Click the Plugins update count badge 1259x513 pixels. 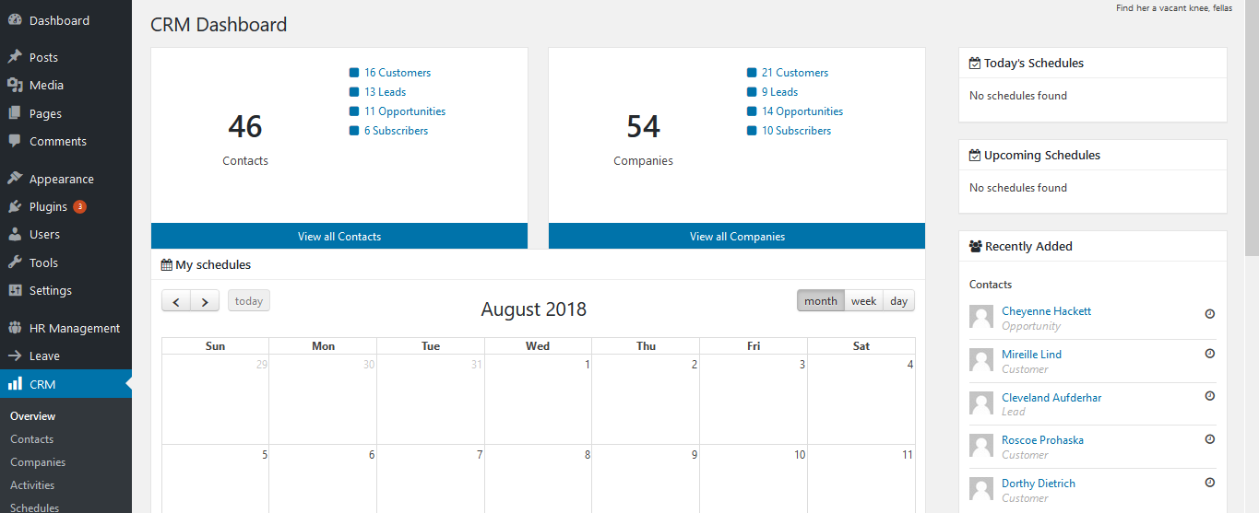pyautogui.click(x=79, y=206)
